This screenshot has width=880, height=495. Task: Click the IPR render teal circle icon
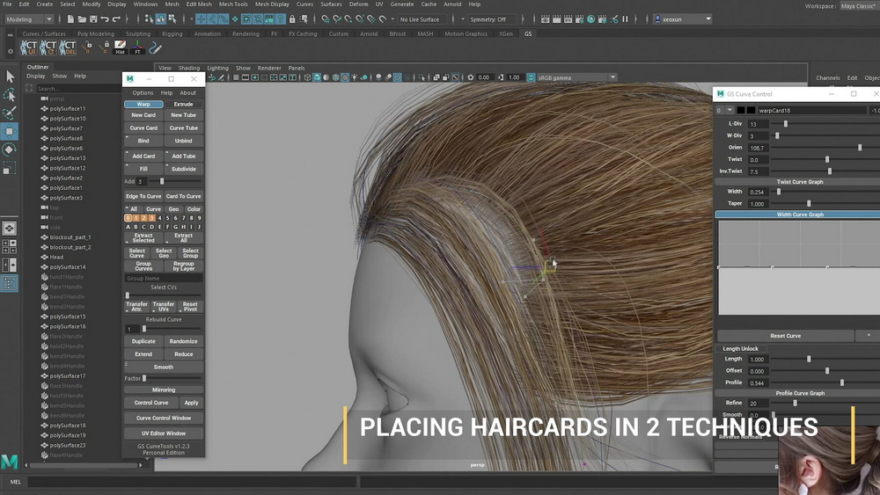tap(591, 19)
